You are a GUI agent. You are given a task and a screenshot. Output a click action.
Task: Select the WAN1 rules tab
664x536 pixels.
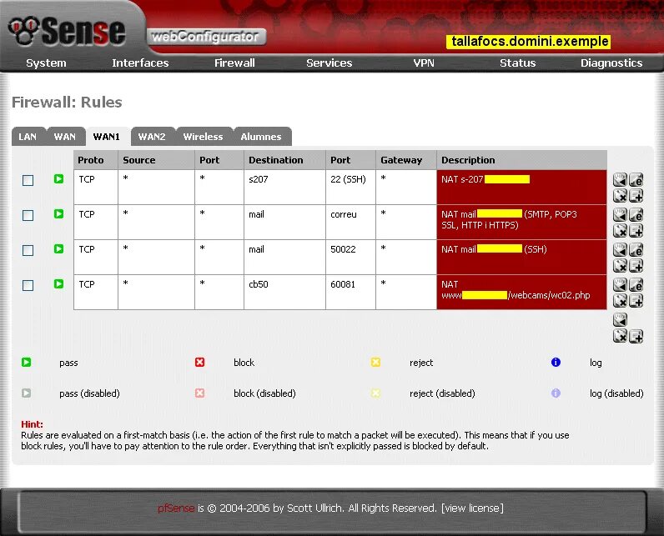(x=106, y=137)
